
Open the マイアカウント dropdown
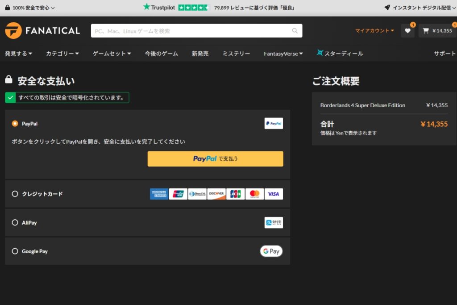click(374, 31)
